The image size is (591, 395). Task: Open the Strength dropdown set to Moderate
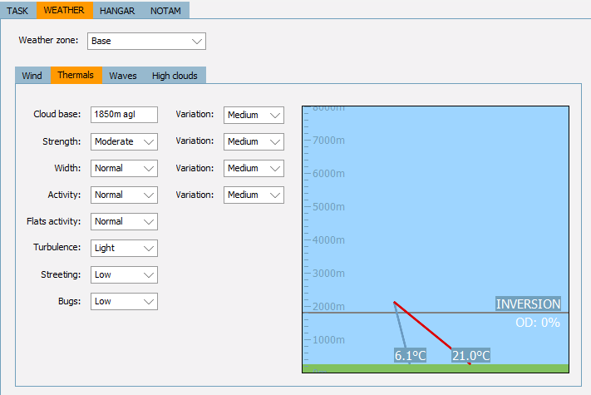tap(124, 141)
